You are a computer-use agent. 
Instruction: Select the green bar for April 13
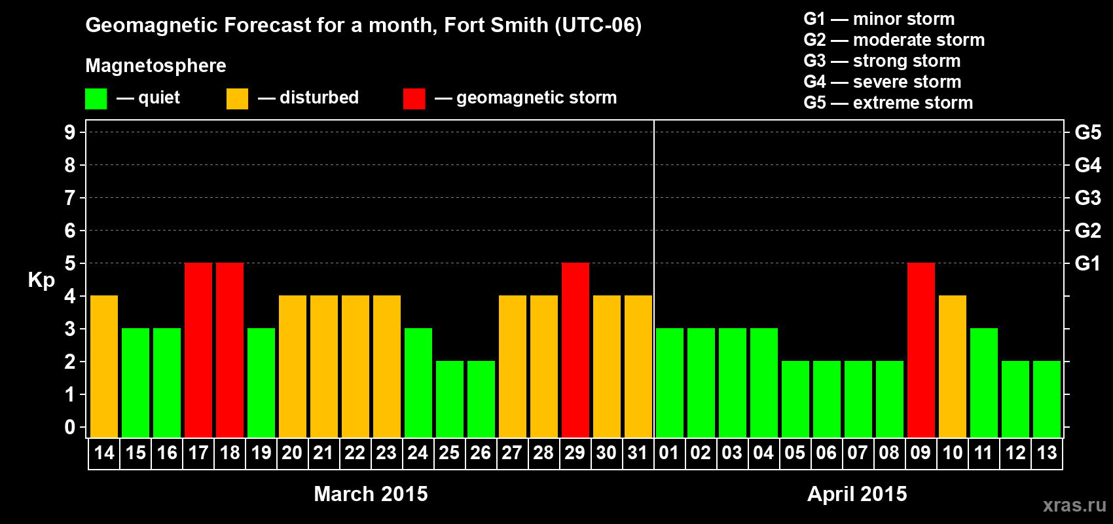click(x=1047, y=400)
